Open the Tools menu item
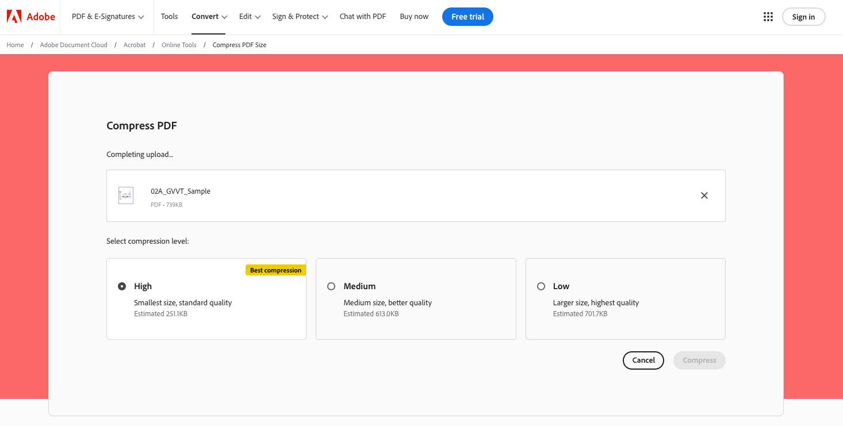Image resolution: width=843 pixels, height=426 pixels. tap(169, 17)
